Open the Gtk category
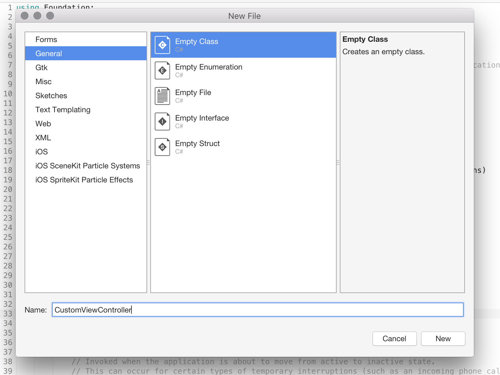Image resolution: width=500 pixels, height=375 pixels. pos(41,67)
